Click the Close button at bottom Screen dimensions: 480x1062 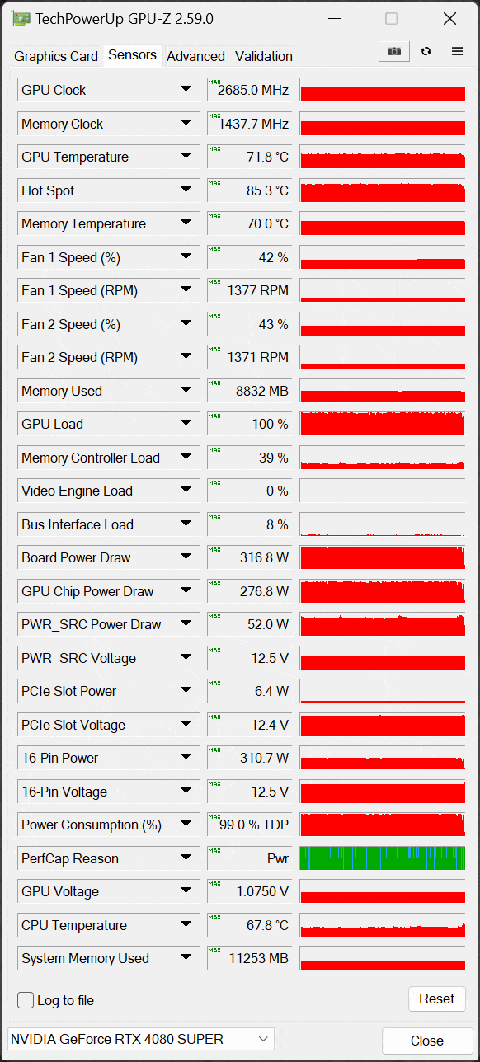[x=427, y=1041]
